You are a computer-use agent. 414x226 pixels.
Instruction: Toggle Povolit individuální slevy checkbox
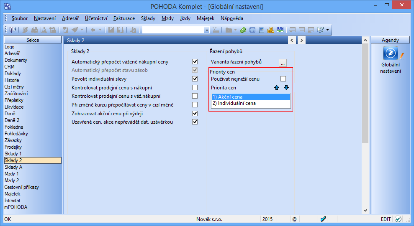click(195, 79)
